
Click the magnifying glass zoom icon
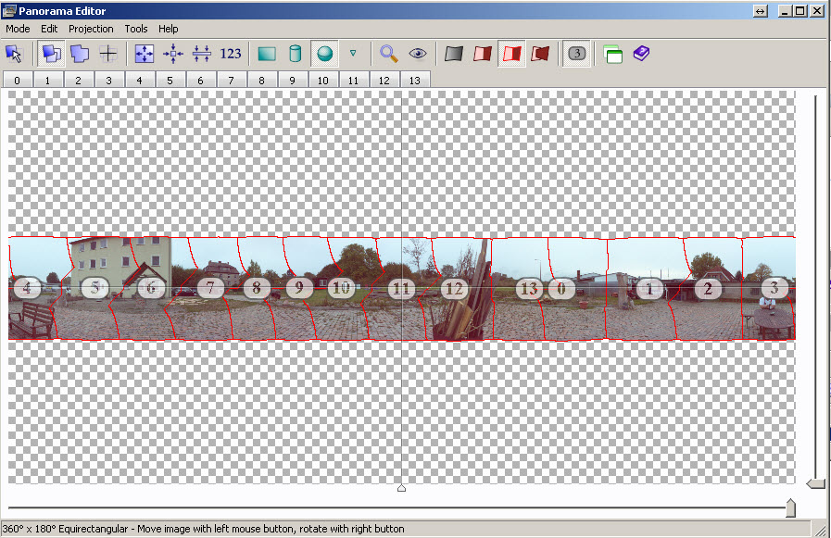tap(389, 54)
